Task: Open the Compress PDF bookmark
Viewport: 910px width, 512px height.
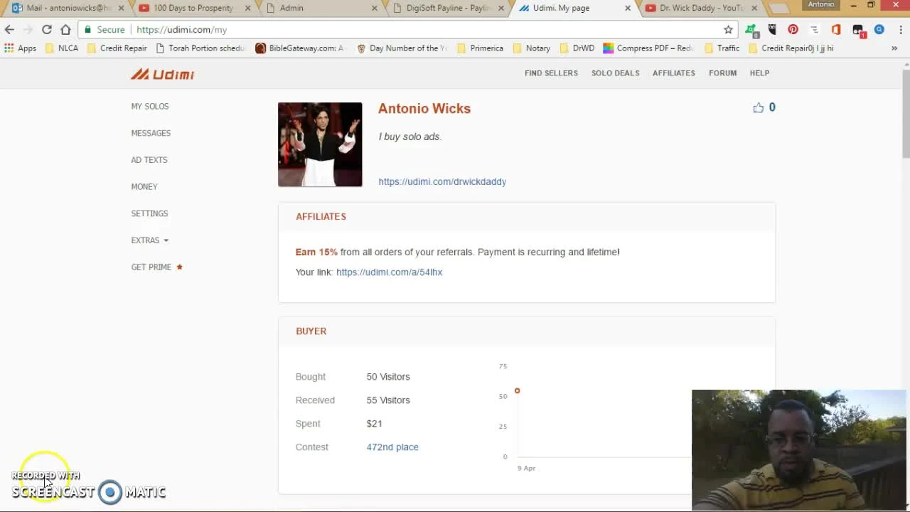Action: coord(648,48)
